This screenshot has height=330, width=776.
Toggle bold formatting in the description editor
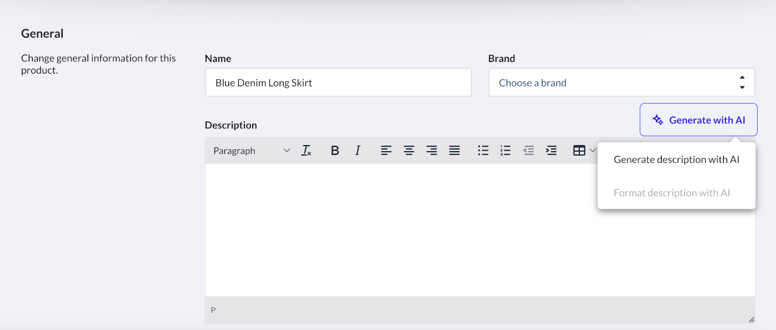[335, 150]
